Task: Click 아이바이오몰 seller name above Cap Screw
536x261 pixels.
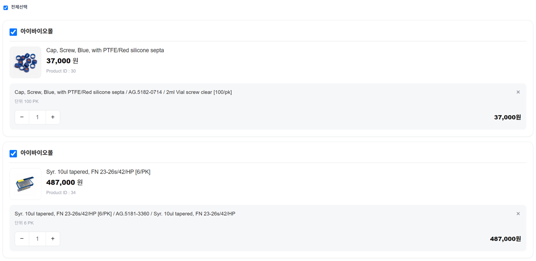Action: click(x=36, y=32)
